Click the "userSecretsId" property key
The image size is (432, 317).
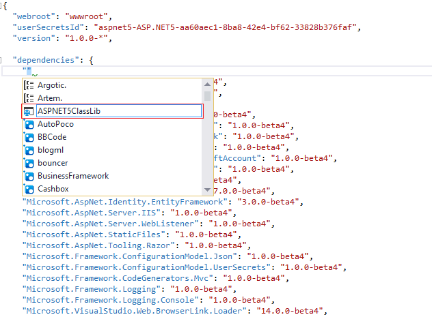coord(49,27)
